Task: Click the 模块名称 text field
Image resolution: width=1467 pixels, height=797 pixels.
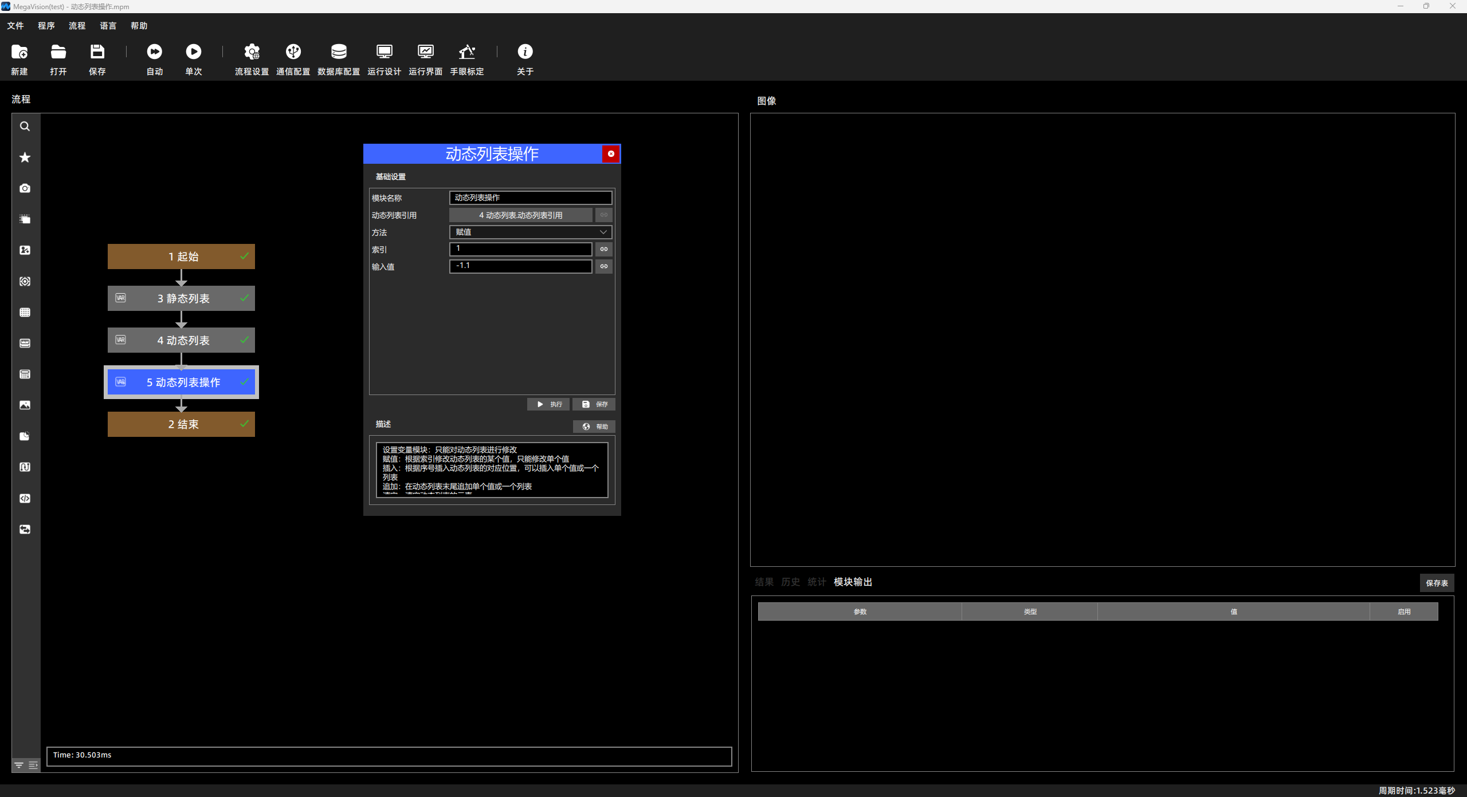Action: point(531,198)
